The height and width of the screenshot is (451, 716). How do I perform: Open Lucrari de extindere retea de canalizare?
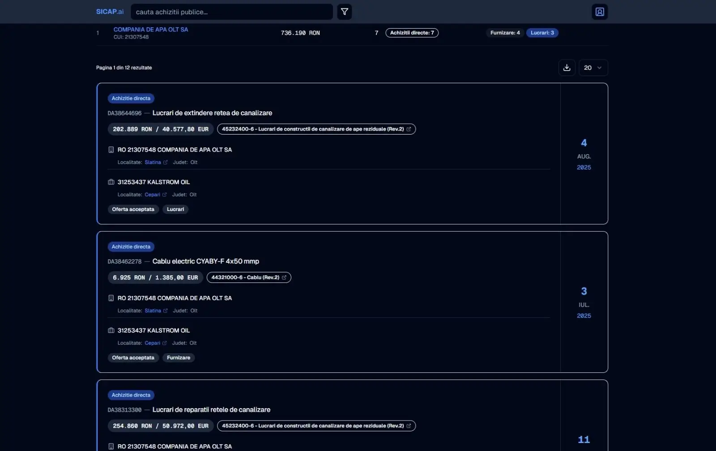pos(212,113)
